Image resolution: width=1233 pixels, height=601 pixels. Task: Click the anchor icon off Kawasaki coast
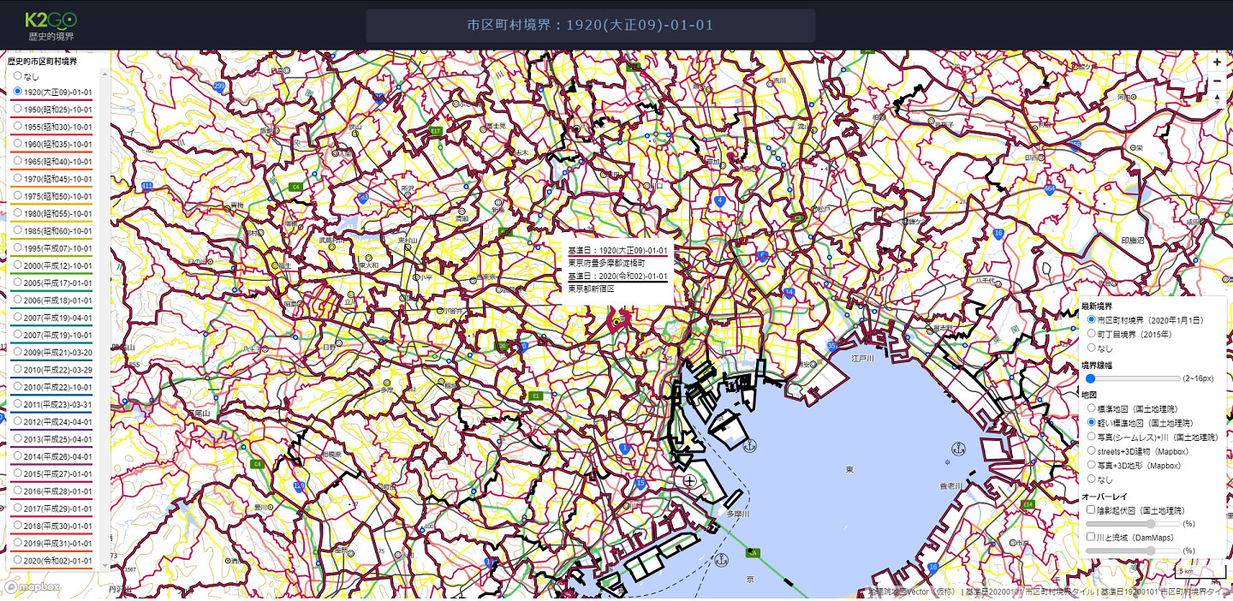click(721, 561)
